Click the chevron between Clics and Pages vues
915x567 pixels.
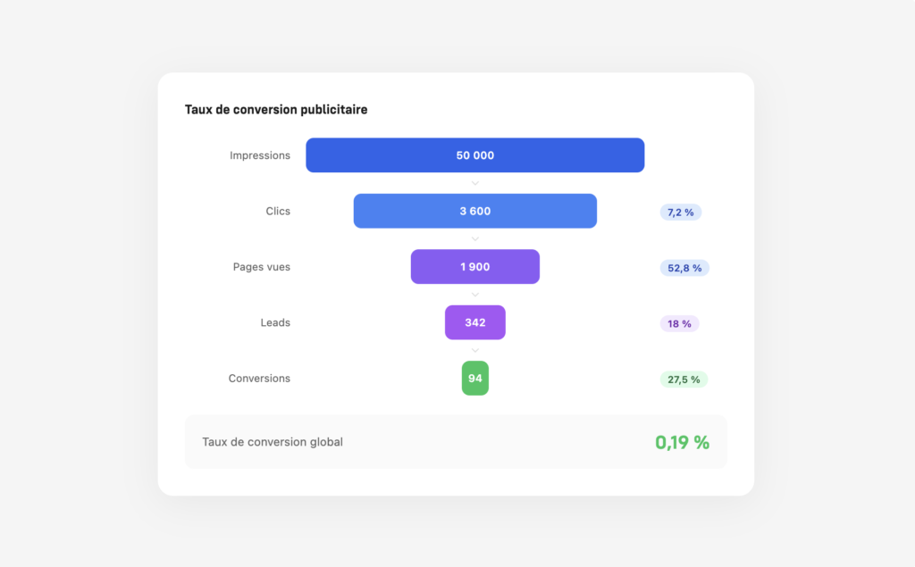click(475, 239)
